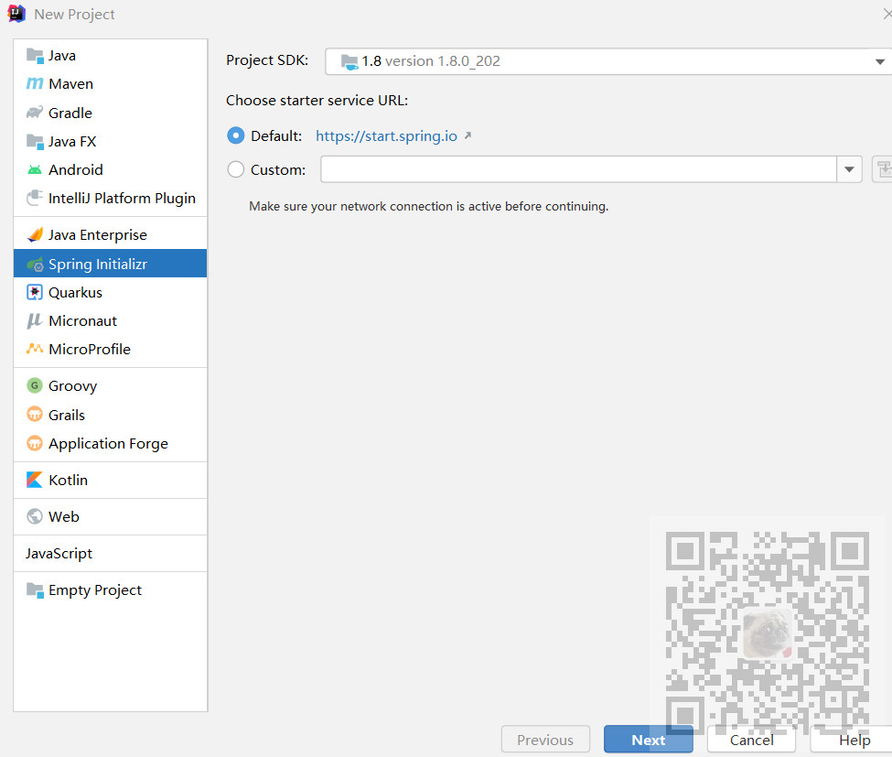
Task: Select Java Enterprise entry
Action: (x=111, y=234)
